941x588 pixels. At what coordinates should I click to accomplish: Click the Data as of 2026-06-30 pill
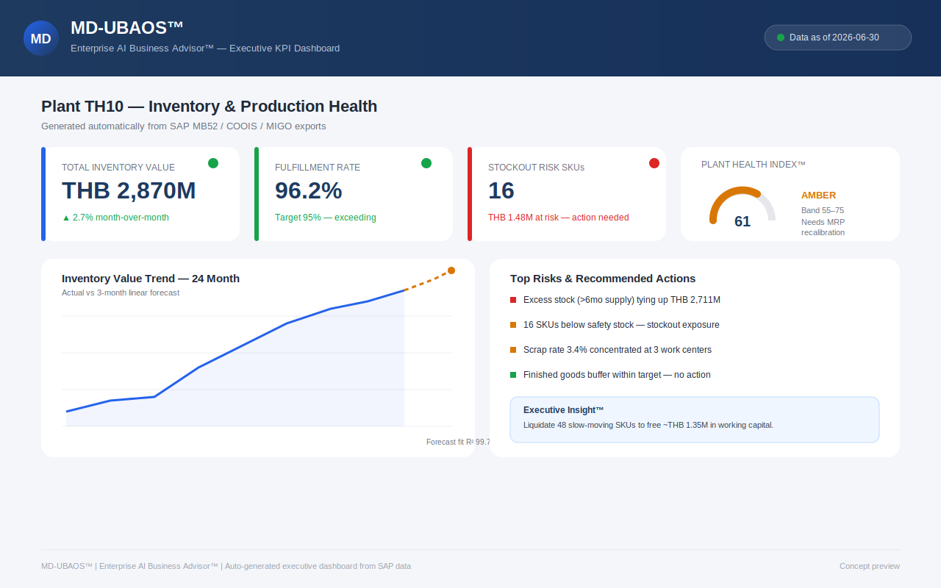tap(838, 37)
